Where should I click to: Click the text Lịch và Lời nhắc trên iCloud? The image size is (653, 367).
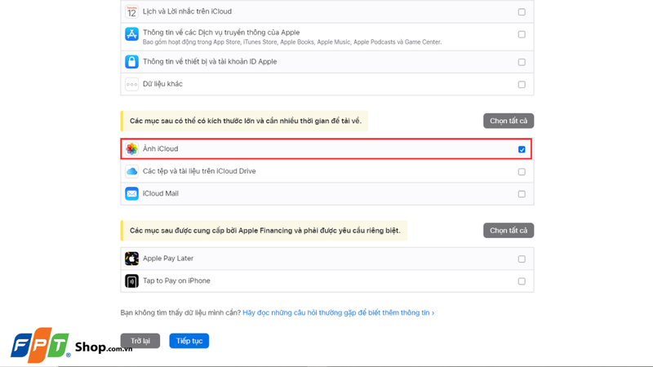(x=187, y=11)
